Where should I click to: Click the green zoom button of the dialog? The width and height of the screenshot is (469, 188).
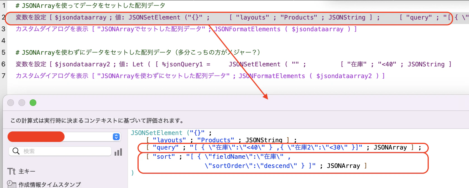point(33,103)
